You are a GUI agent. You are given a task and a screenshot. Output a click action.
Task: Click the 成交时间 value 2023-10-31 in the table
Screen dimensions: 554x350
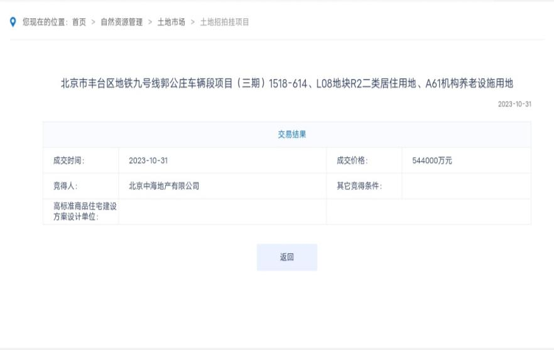pyautogui.click(x=148, y=161)
